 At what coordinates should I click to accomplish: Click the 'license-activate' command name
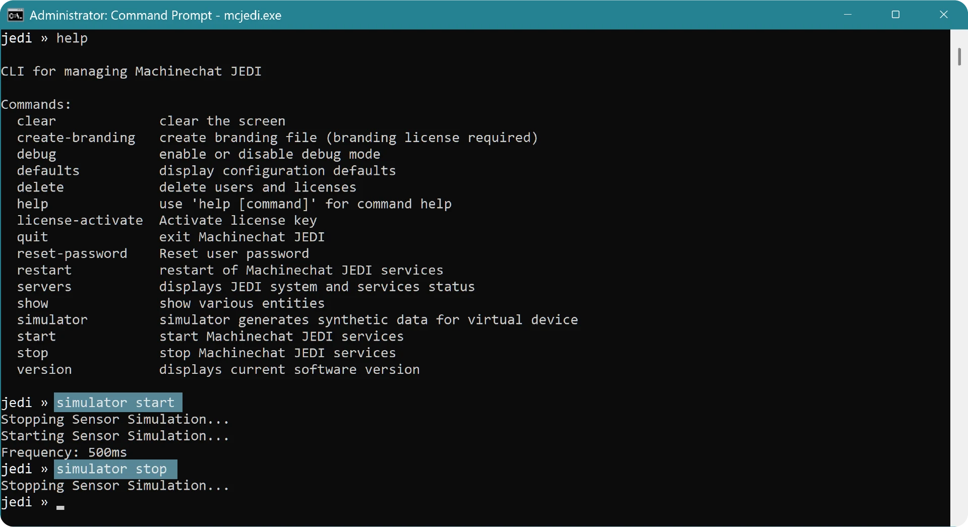[80, 221]
